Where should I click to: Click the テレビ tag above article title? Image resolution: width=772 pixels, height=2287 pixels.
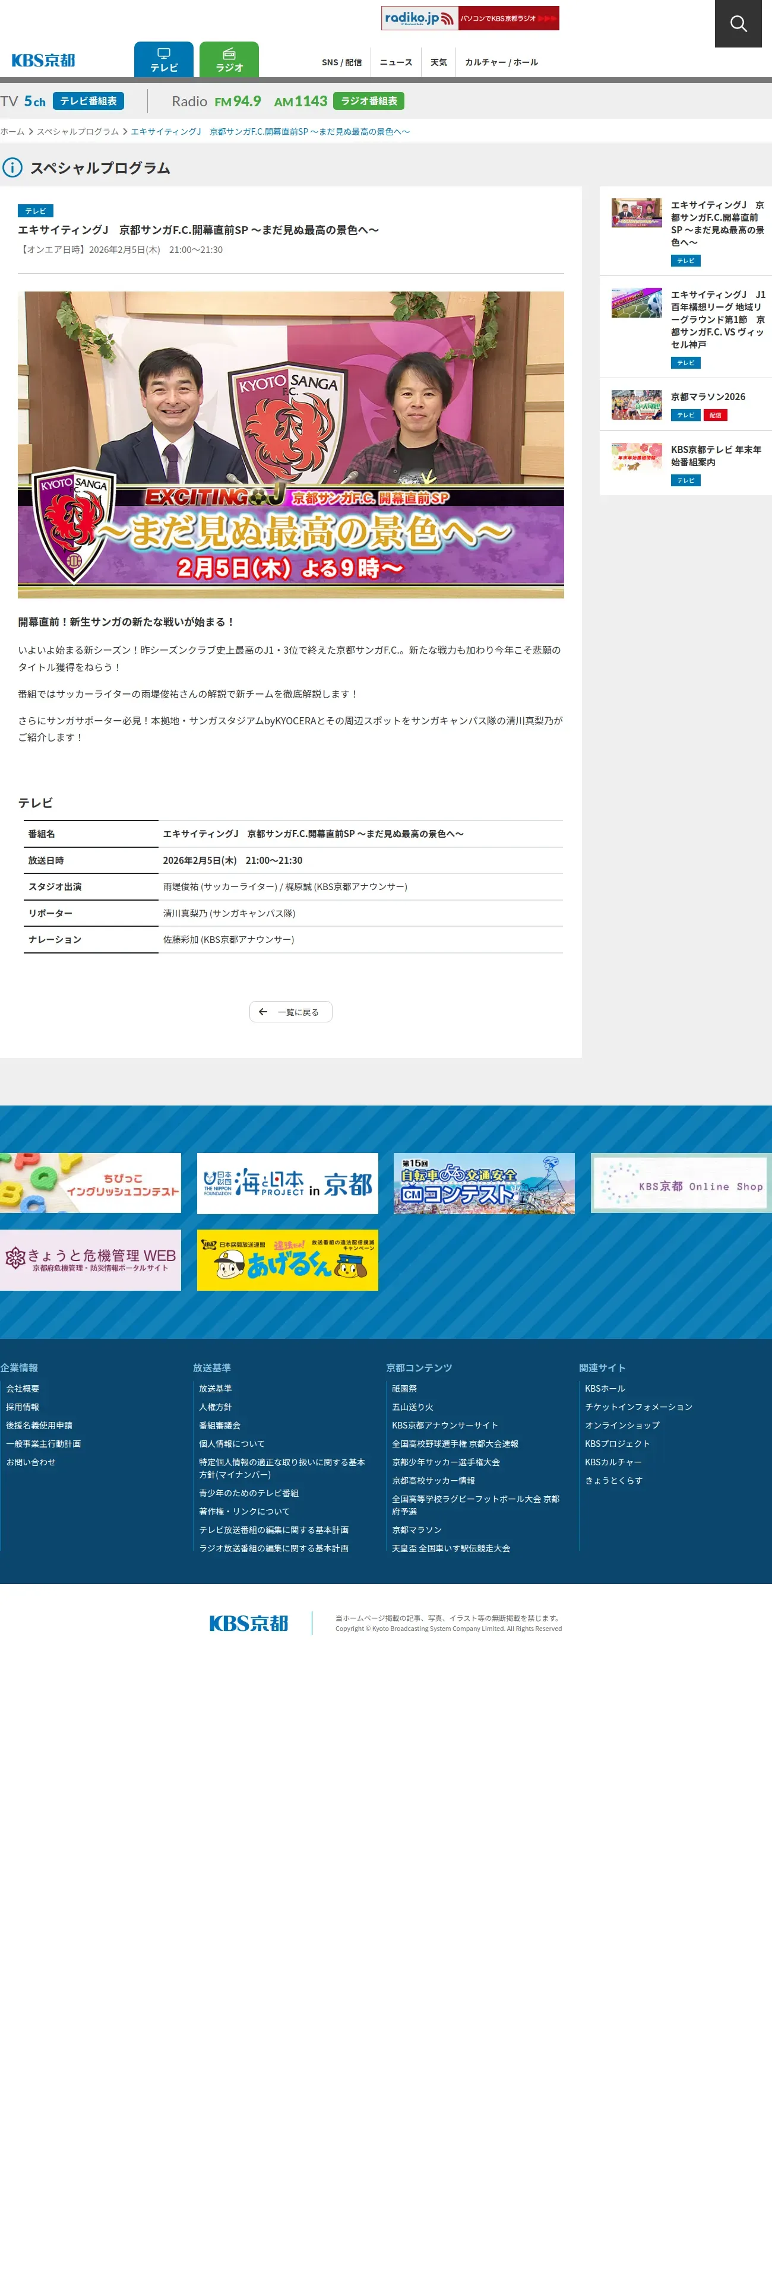pos(36,211)
